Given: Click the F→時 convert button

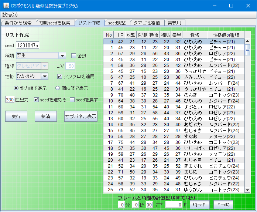Looking at the screenshot, I should tap(223, 205).
